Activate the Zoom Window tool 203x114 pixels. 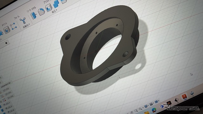pos(140,109)
